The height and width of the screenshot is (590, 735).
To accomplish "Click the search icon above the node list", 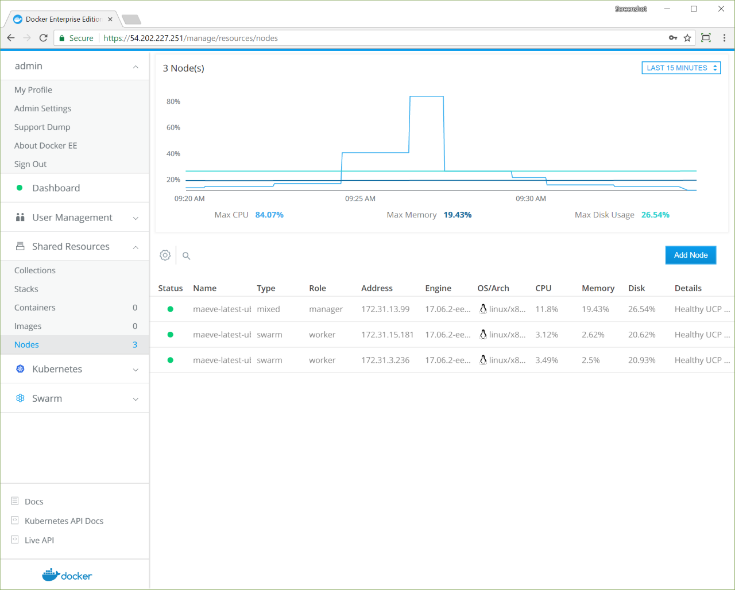I will [x=186, y=256].
